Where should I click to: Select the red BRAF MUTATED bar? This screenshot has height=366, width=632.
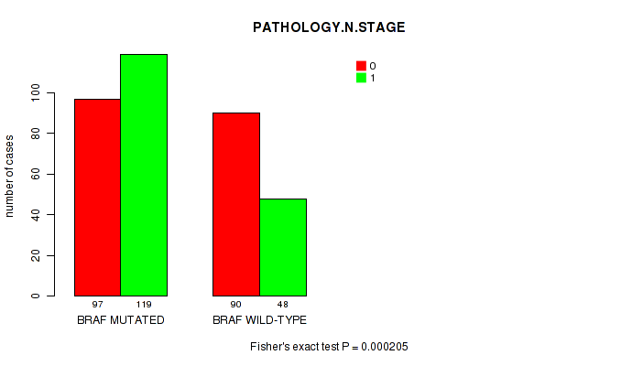click(x=97, y=197)
